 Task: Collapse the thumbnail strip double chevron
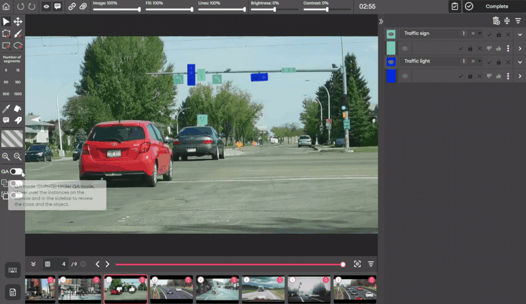point(34,264)
